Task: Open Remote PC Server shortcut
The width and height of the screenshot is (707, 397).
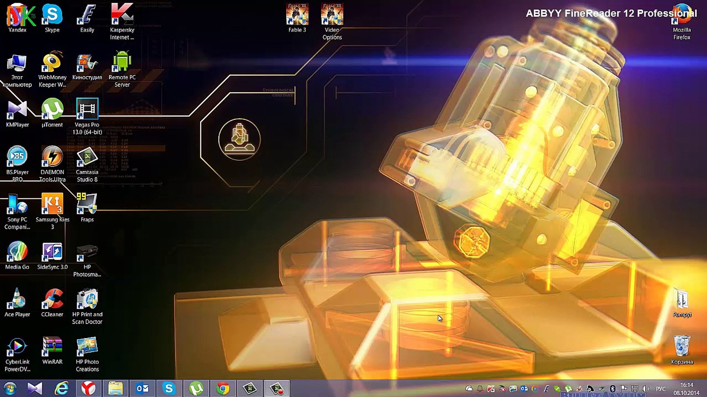Action: point(122,70)
